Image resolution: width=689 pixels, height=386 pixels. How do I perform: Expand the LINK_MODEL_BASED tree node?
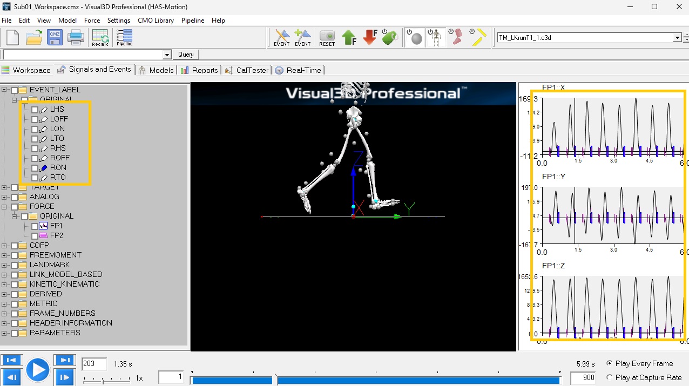pyautogui.click(x=5, y=275)
